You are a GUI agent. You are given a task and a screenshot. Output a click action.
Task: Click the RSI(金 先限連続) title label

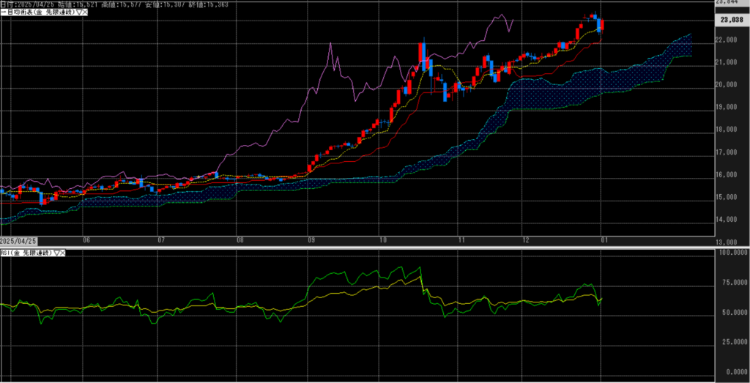26,253
